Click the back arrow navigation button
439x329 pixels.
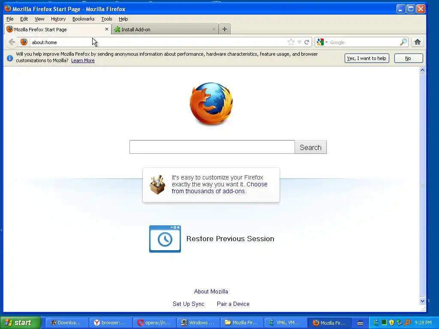click(x=12, y=42)
